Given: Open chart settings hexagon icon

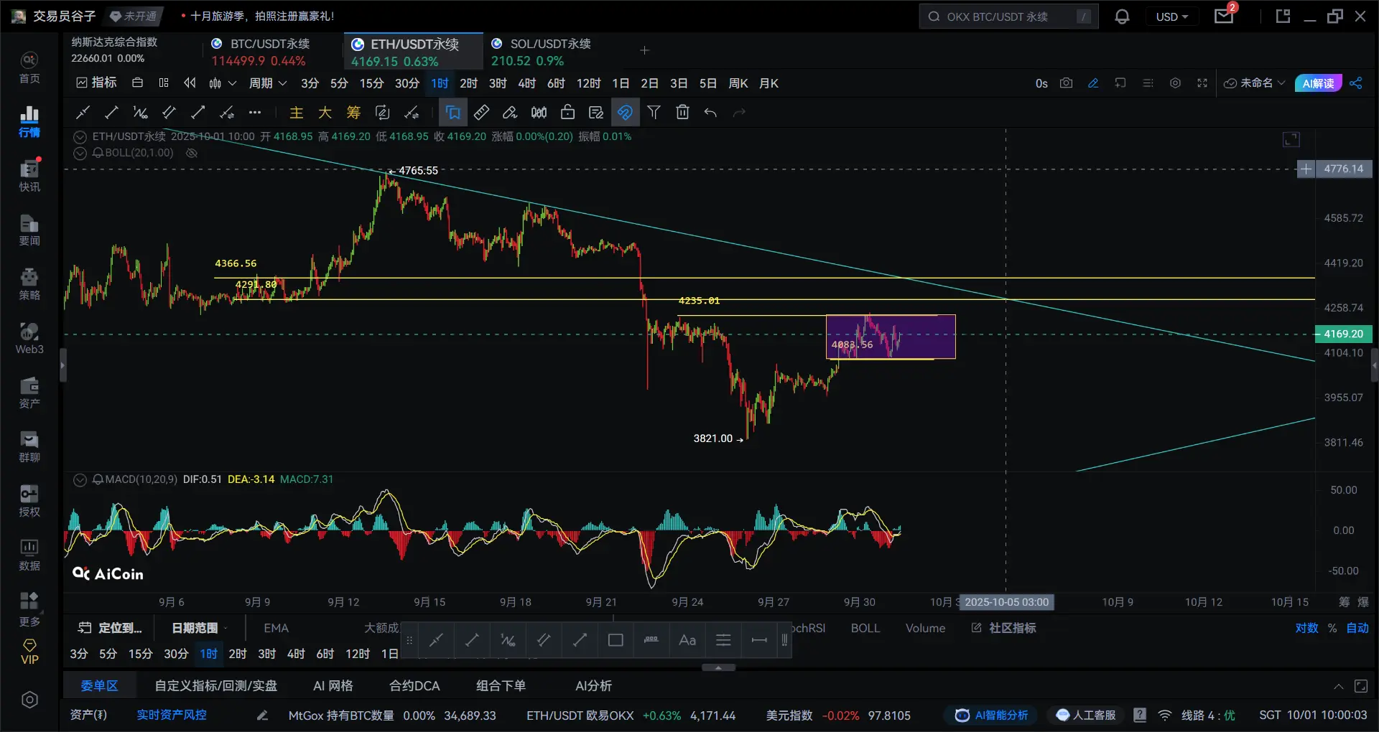Looking at the screenshot, I should 1175,83.
